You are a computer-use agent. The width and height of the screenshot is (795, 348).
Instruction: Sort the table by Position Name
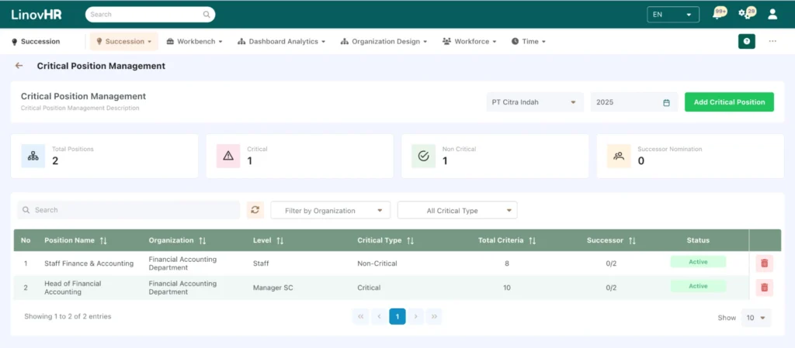click(103, 240)
